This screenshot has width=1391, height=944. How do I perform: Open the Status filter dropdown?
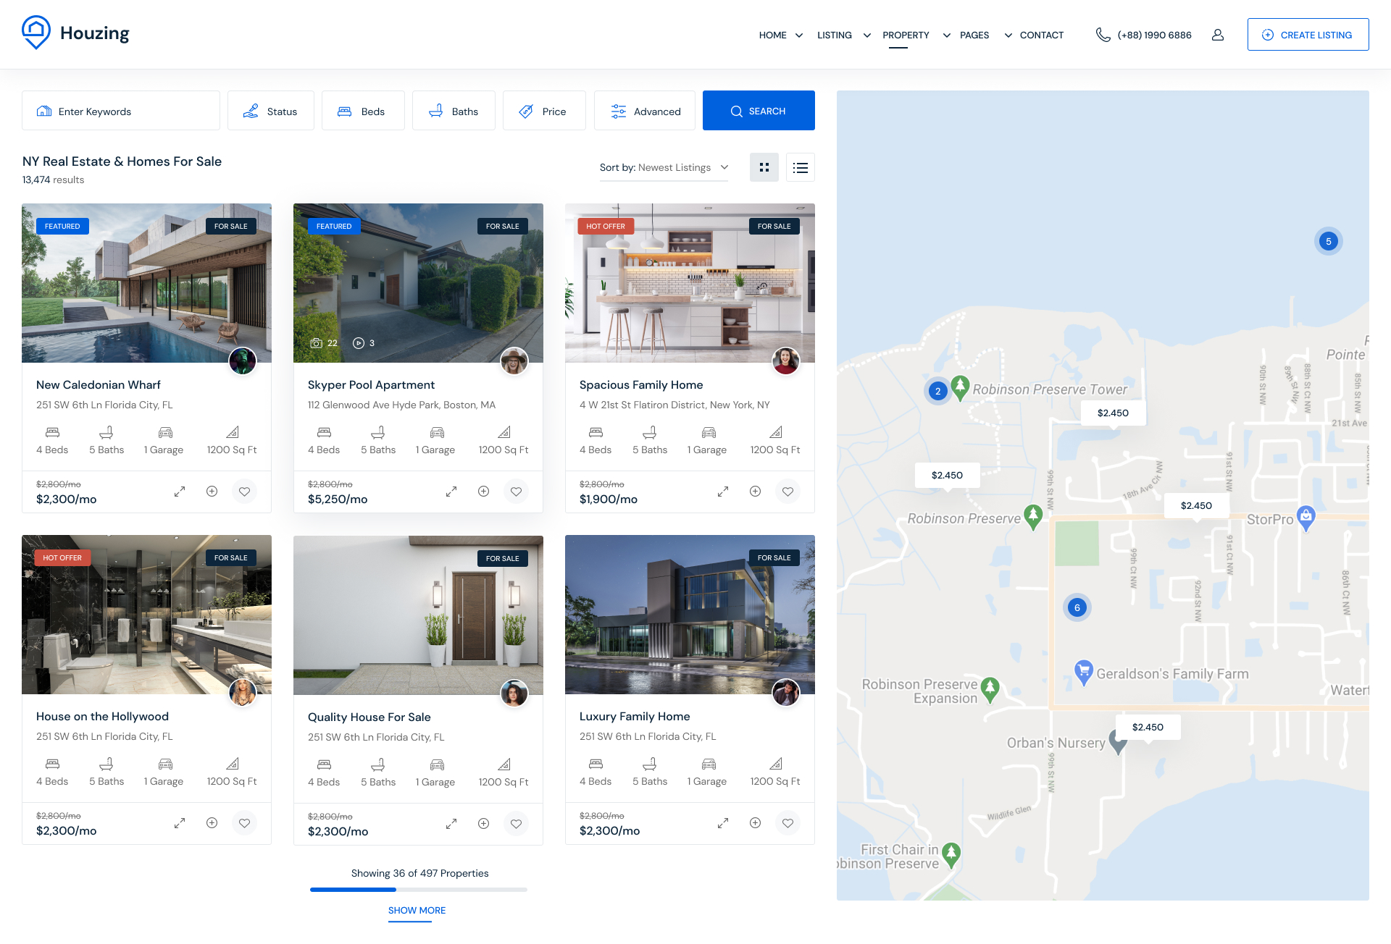click(x=271, y=111)
